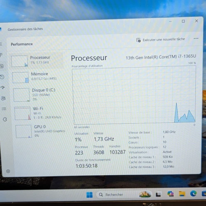Maximize the Gestionnaire des tâches window

tap(183, 21)
